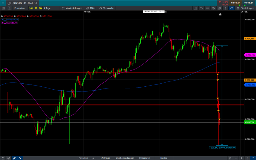Click the orange 9.637,828 price label

[x=250, y=80]
